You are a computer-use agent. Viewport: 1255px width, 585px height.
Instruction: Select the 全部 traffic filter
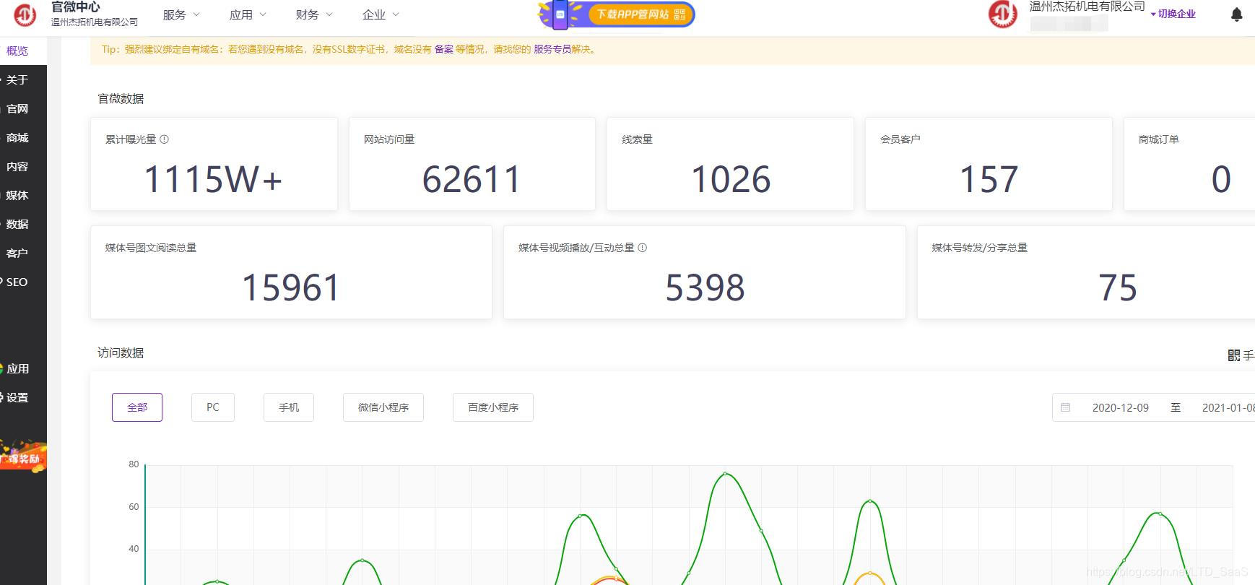137,407
